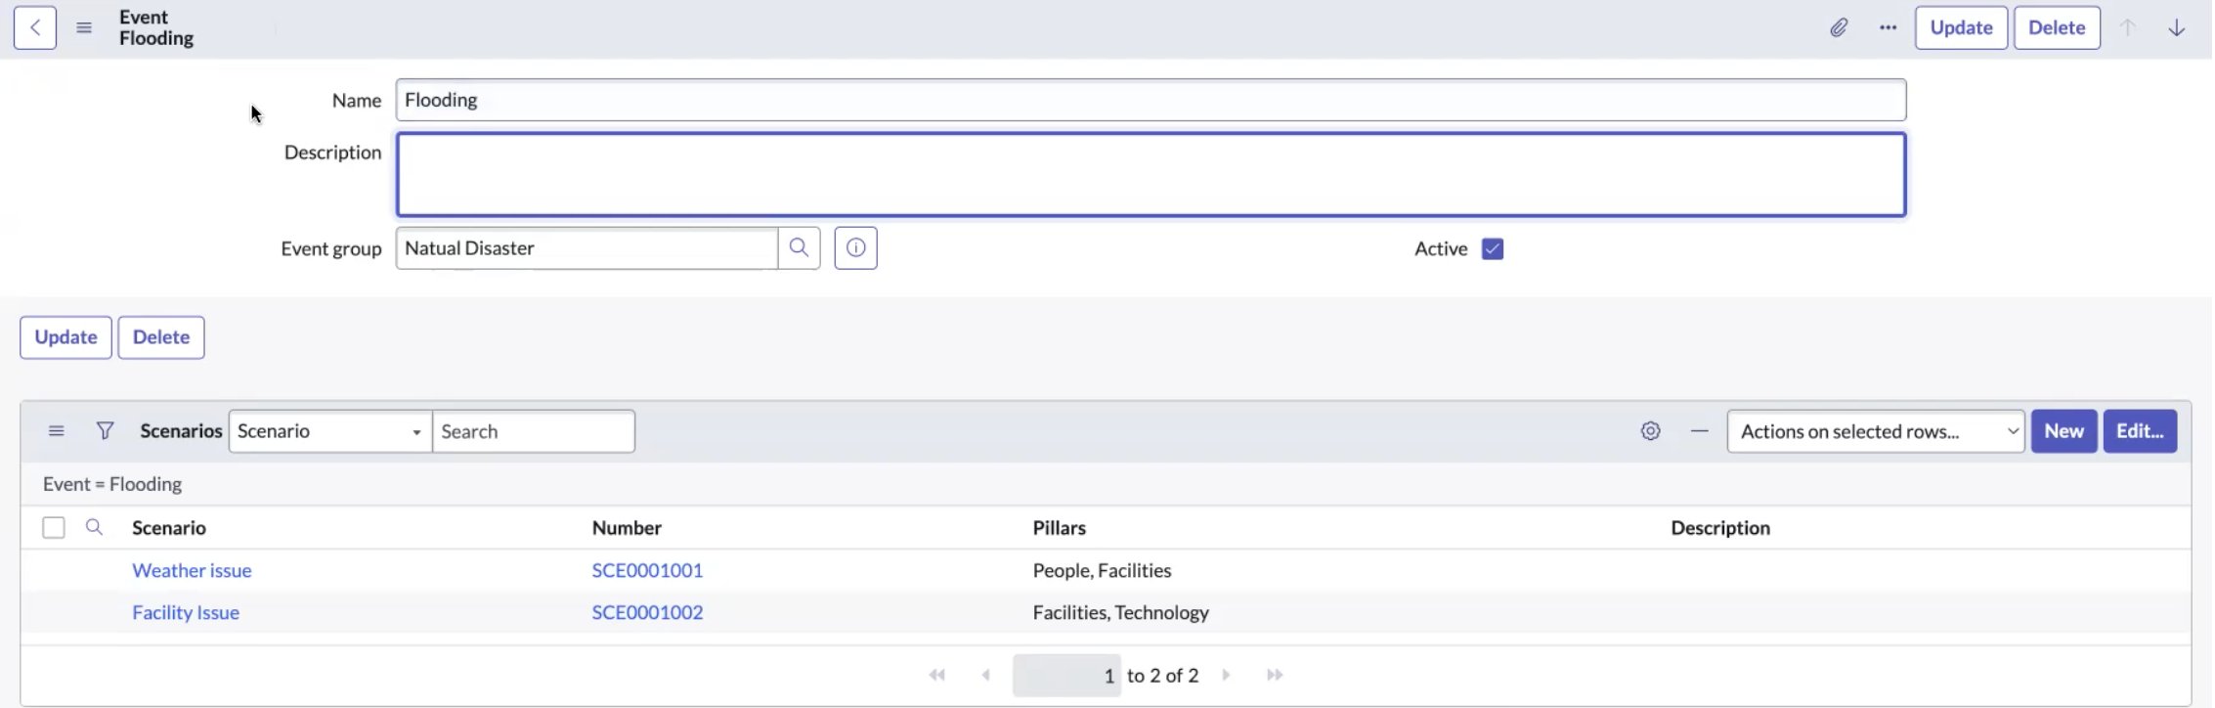Open more options ellipsis in header
This screenshot has width=2215, height=708.
click(x=1888, y=27)
